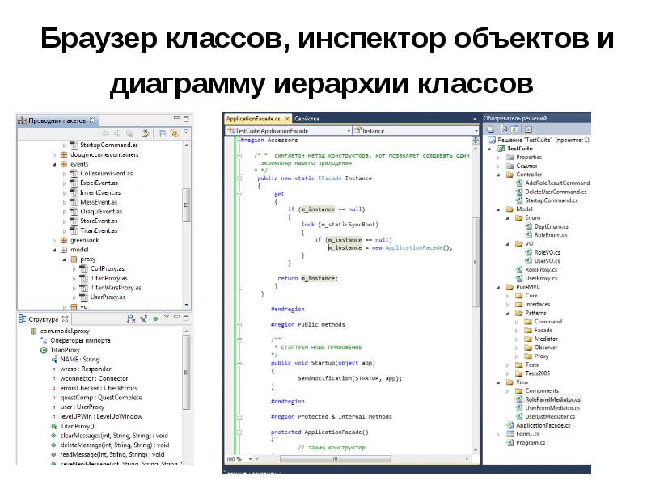
Task: Expand the Tests2005 folder
Action: 508,373
